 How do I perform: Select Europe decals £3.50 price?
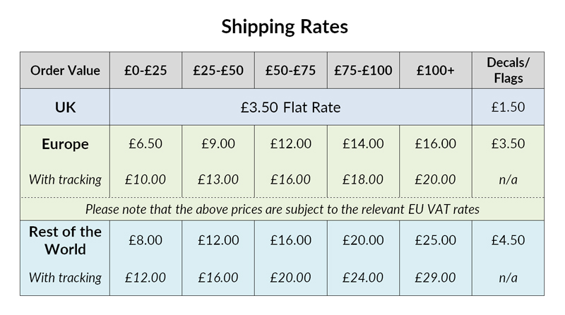tap(508, 144)
